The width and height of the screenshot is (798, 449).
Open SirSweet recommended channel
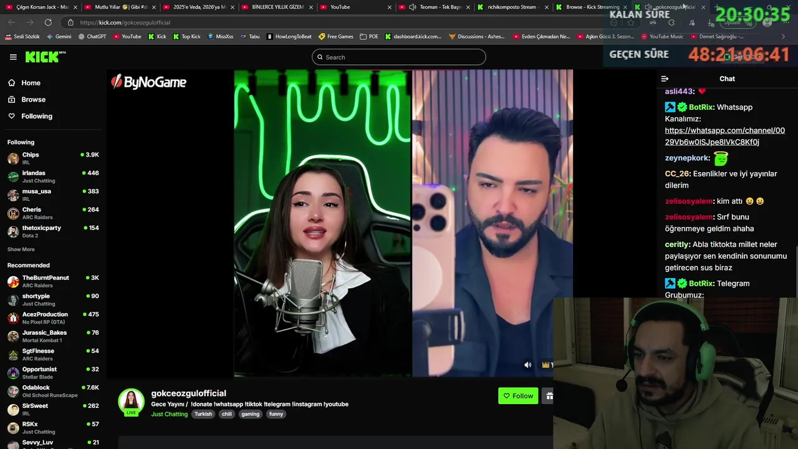point(53,409)
